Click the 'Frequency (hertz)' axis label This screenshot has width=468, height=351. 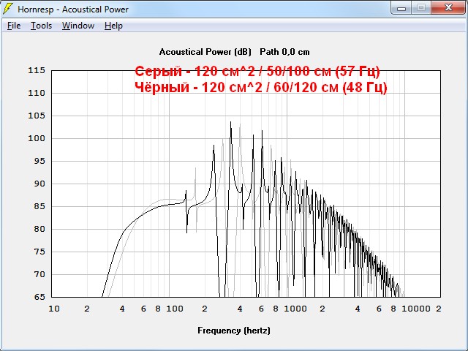click(234, 331)
